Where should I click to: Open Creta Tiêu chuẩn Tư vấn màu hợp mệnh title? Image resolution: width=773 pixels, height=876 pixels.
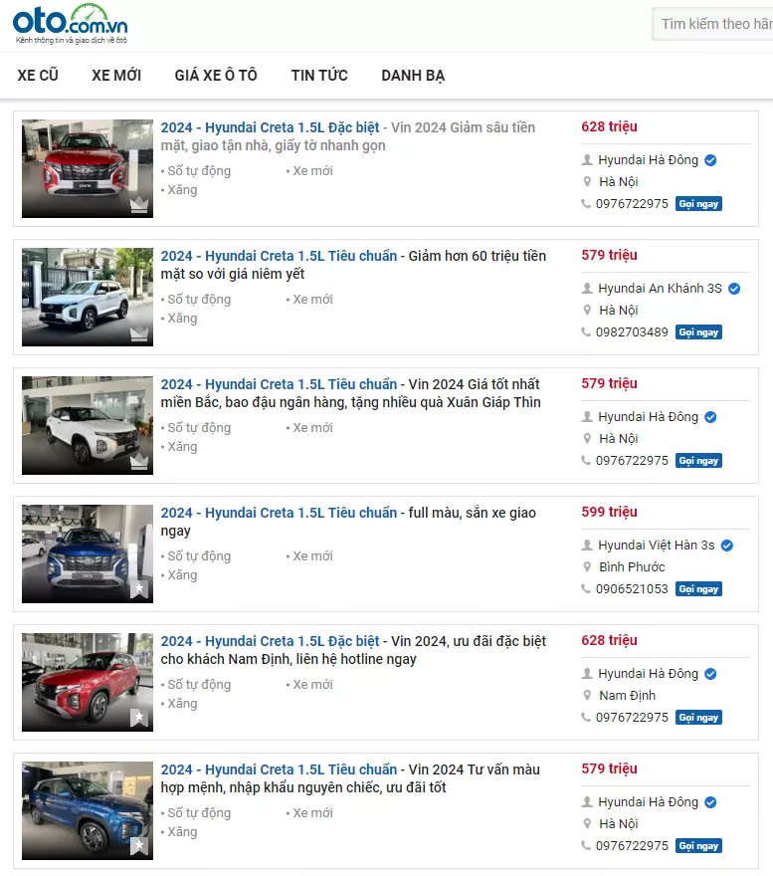click(x=351, y=778)
